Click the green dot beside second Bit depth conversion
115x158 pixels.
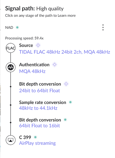point(65,120)
